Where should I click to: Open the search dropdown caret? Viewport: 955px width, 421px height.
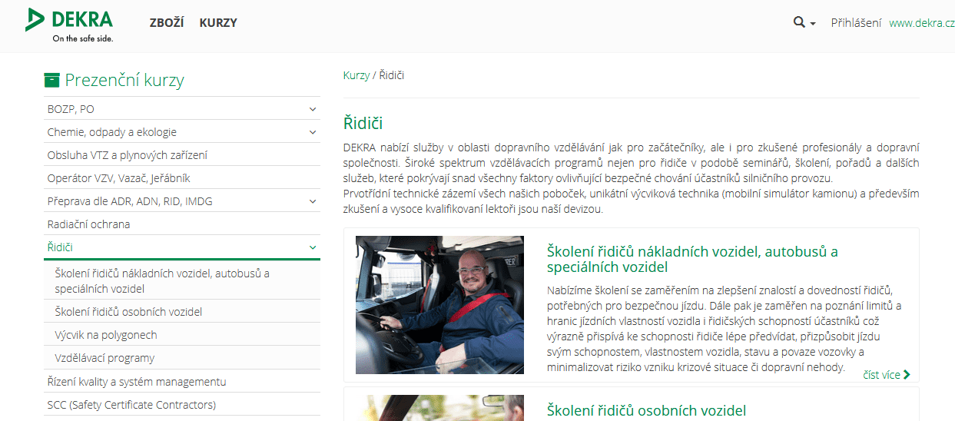(x=813, y=24)
